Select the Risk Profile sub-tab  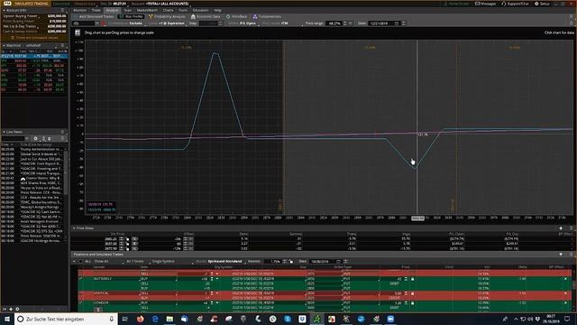131,16
